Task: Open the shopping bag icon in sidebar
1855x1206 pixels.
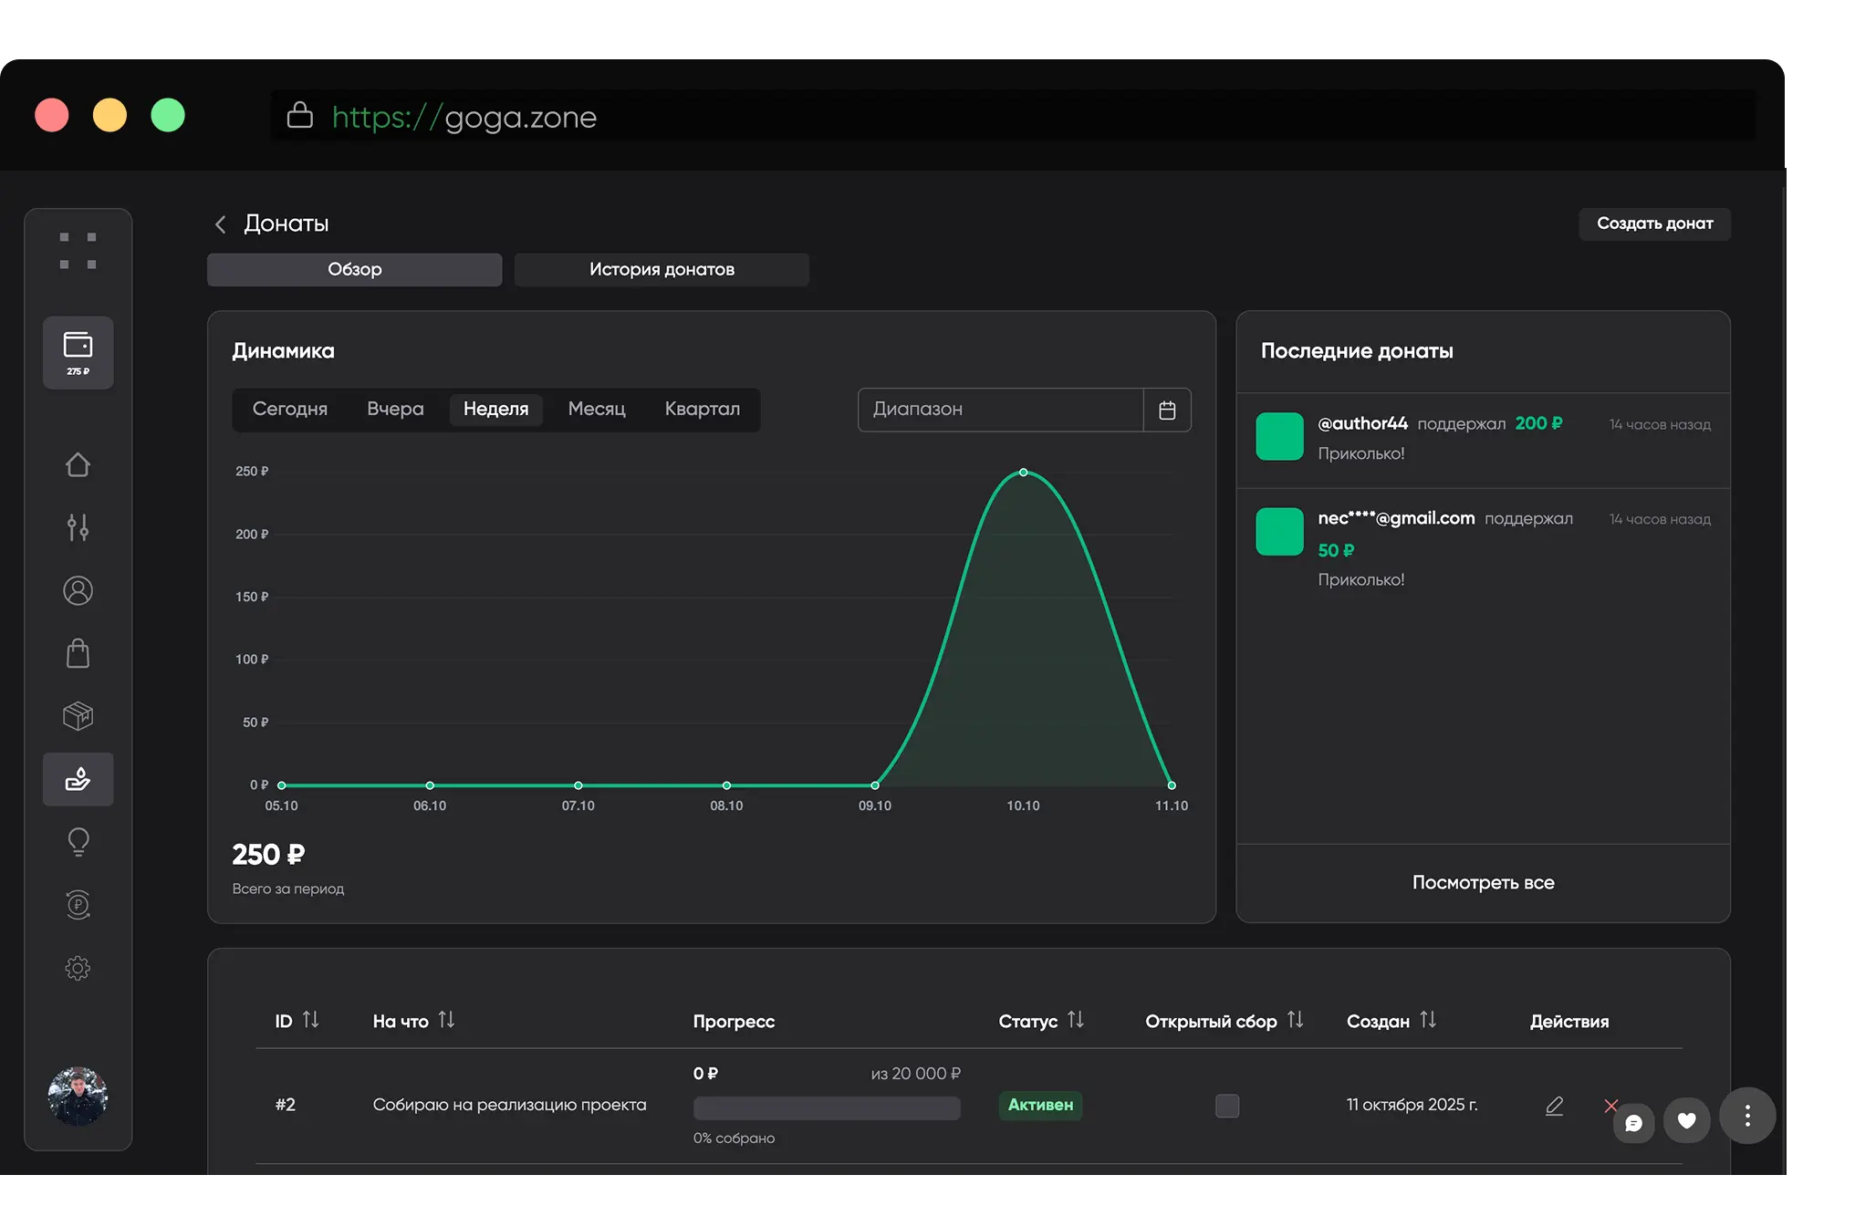Action: point(78,653)
